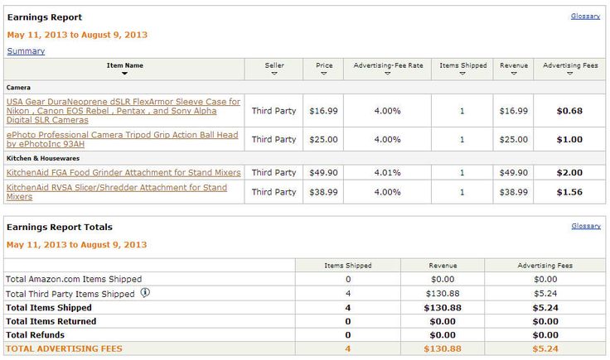610x360 pixels.
Task: Sort by Items Shipped column arrow
Action: [462, 74]
